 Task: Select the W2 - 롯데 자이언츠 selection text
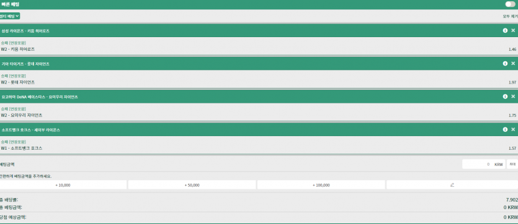click(18, 82)
